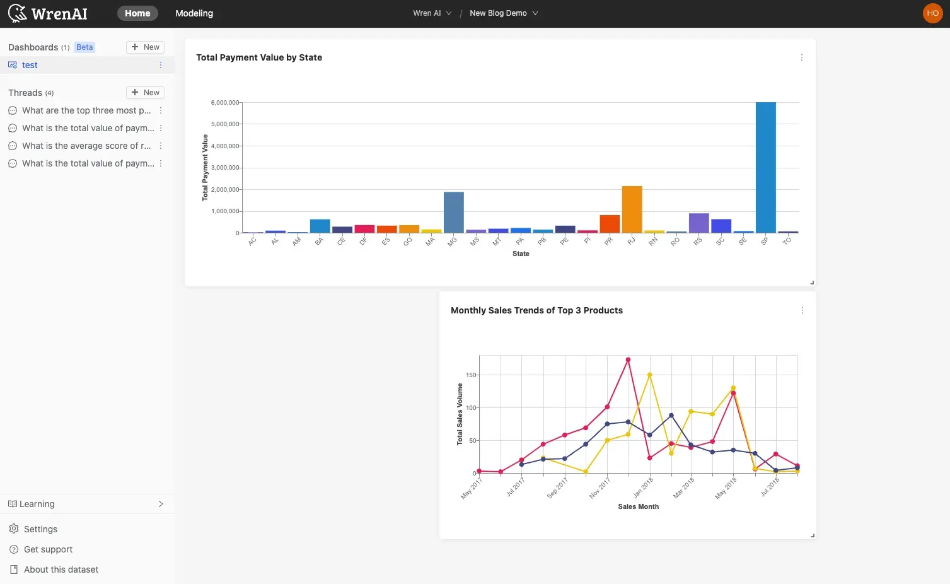Click the About this dataset file icon

(14, 569)
